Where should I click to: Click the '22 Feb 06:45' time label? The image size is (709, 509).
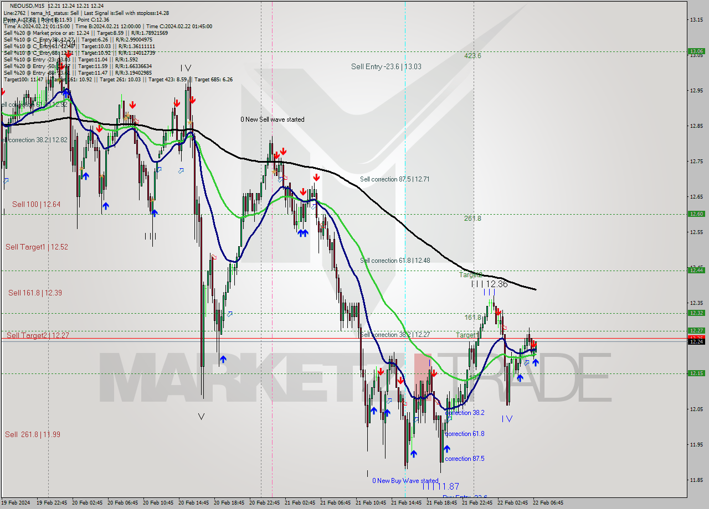pyautogui.click(x=548, y=503)
